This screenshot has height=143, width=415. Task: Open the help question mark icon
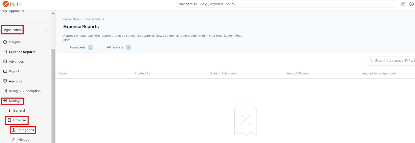(403, 4)
